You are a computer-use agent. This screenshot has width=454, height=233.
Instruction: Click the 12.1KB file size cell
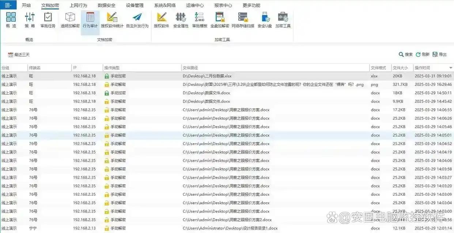click(x=399, y=228)
